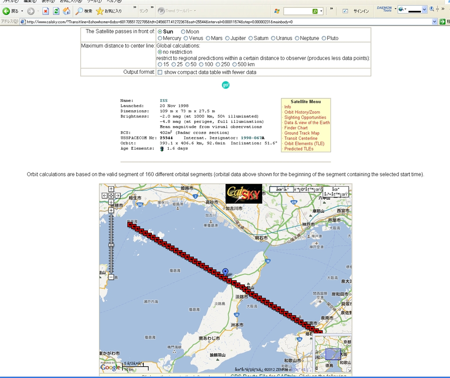Pan the map right with arrow
The image size is (450, 378).
118,195
